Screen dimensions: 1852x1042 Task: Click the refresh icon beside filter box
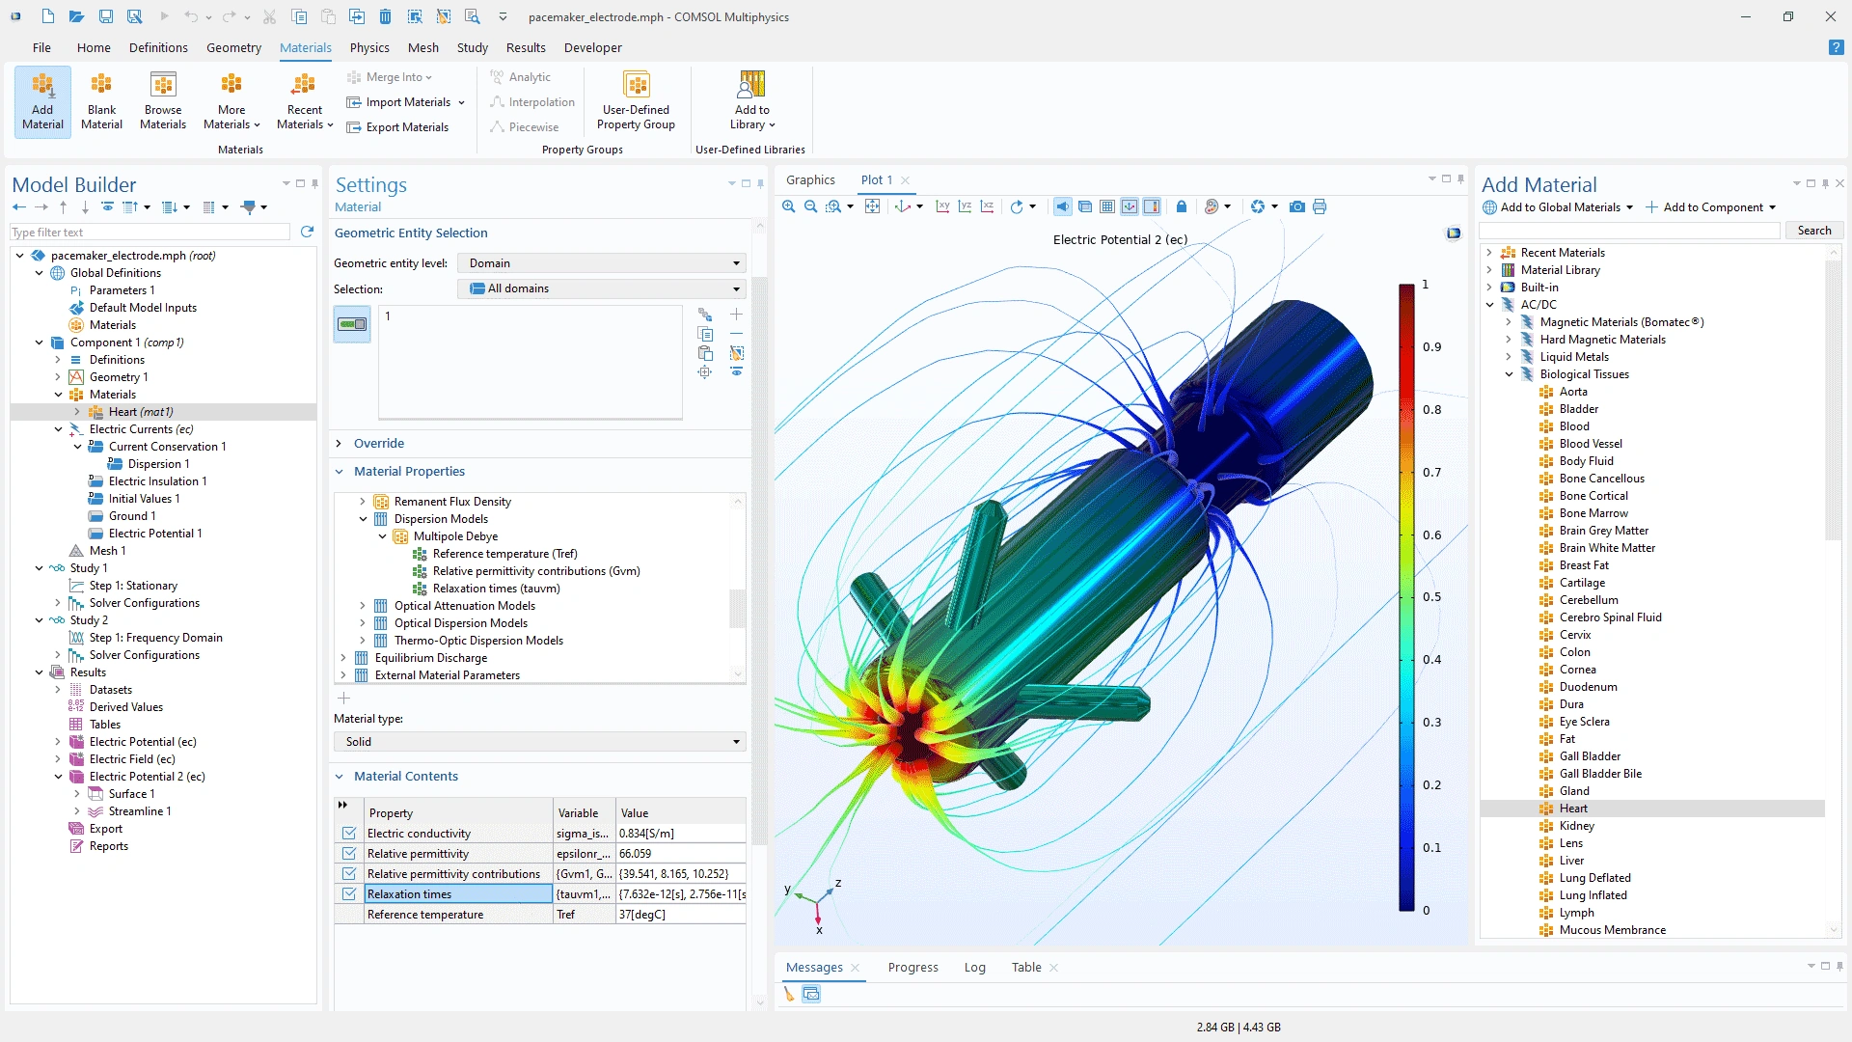[307, 232]
